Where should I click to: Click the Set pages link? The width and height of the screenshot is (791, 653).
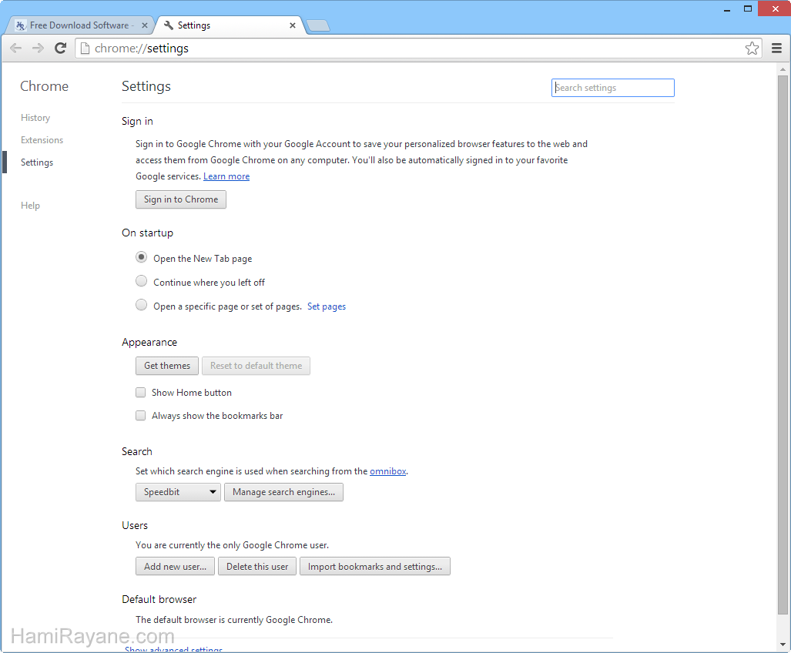(327, 306)
